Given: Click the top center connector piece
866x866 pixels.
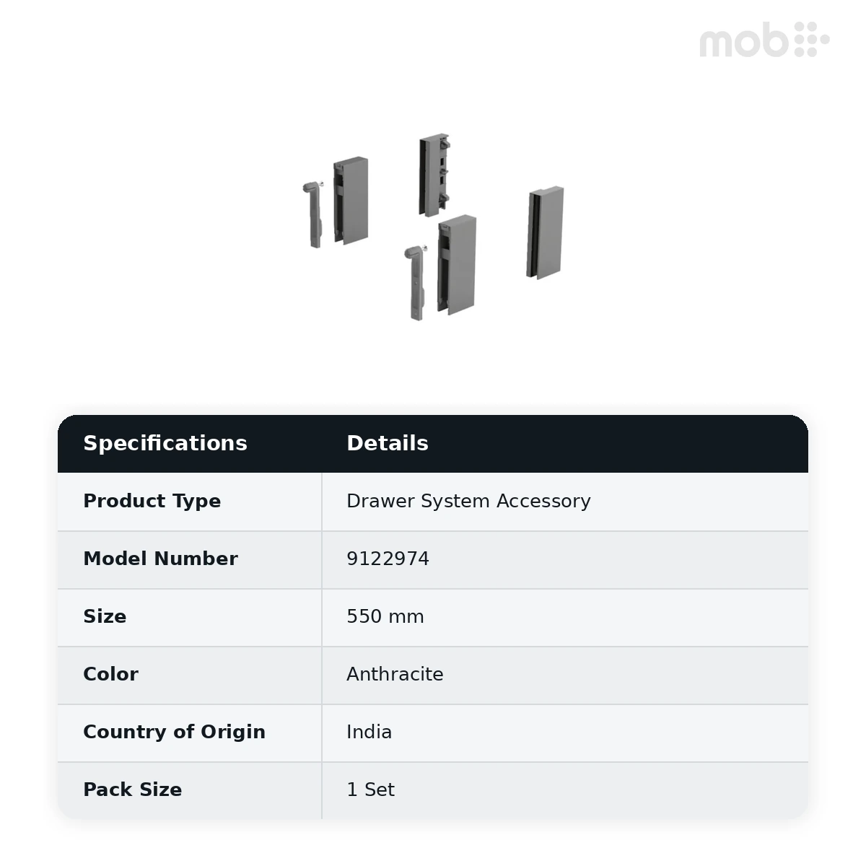Looking at the screenshot, I should tap(436, 174).
